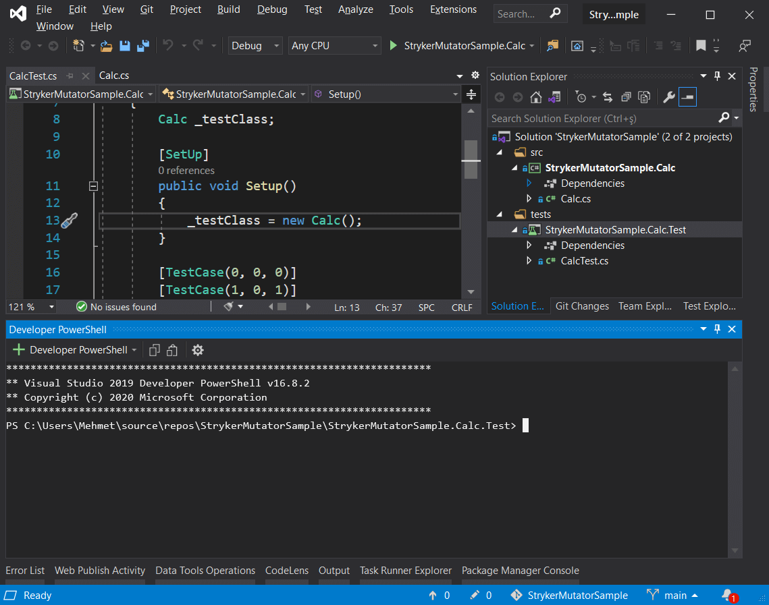
Task: Open the editor tab settings gear icon
Action: pos(475,75)
